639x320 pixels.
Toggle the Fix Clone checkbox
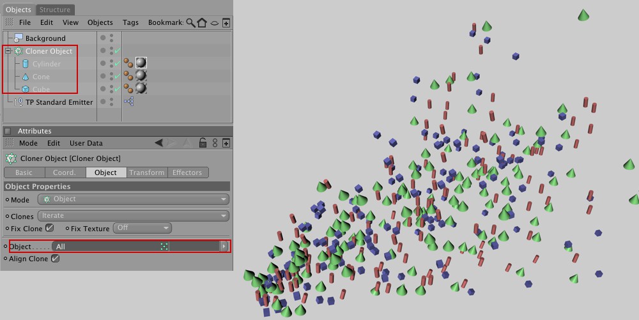(x=49, y=228)
